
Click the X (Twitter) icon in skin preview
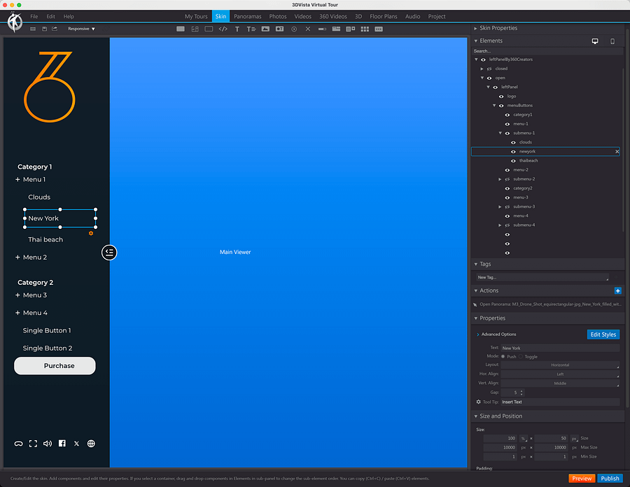[76, 444]
